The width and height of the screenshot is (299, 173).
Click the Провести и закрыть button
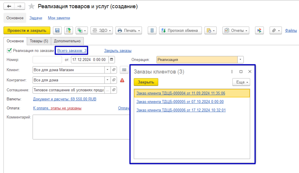(x=27, y=30)
